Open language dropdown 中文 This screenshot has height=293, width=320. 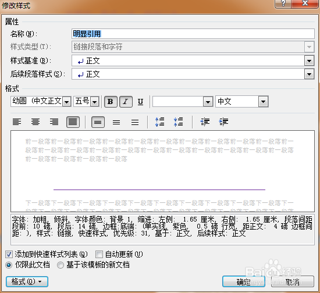coord(263,102)
